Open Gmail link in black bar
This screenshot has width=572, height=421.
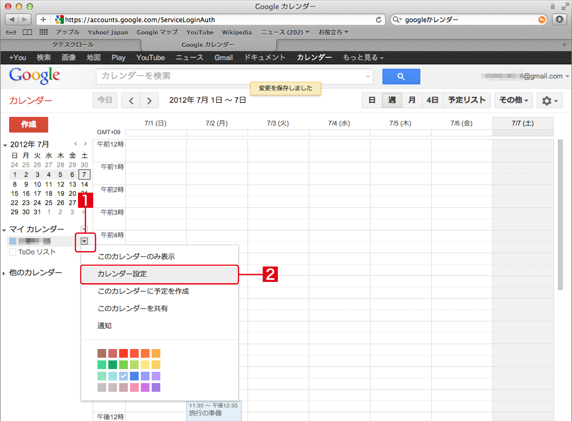point(224,57)
